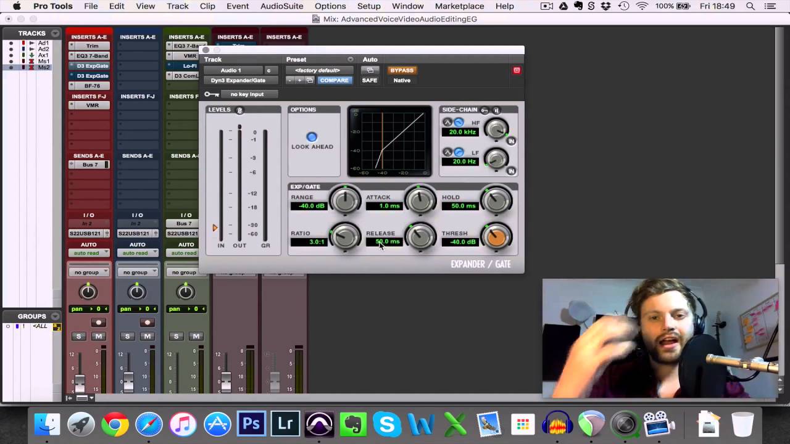Click the Release value field 50.0 ms

[x=385, y=242]
